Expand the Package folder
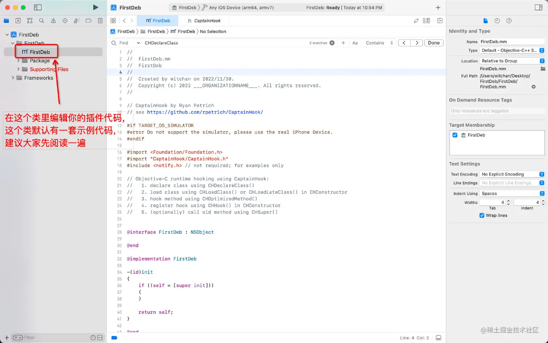This screenshot has width=548, height=343. [18, 61]
